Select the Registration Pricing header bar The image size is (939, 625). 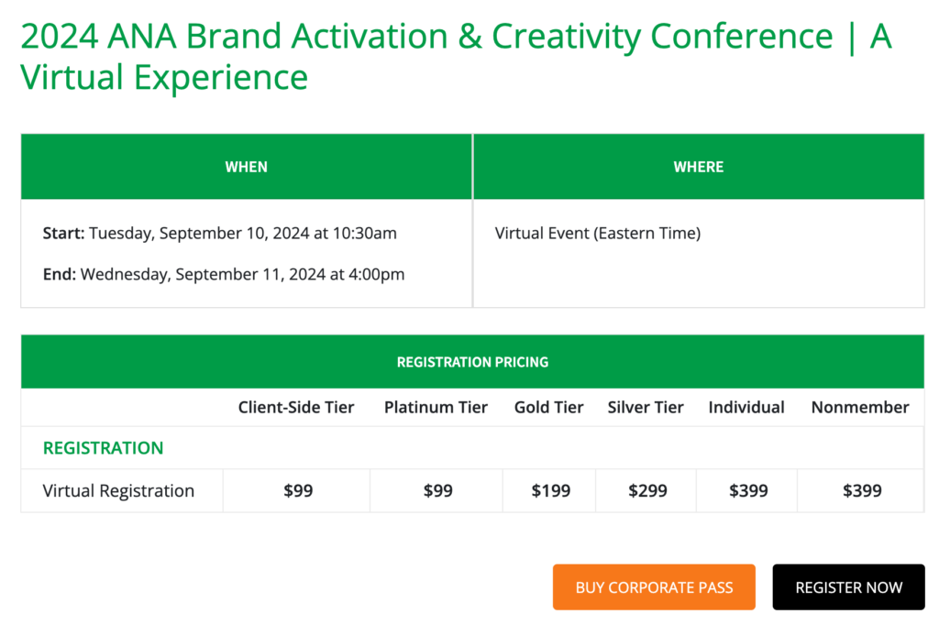pos(472,362)
